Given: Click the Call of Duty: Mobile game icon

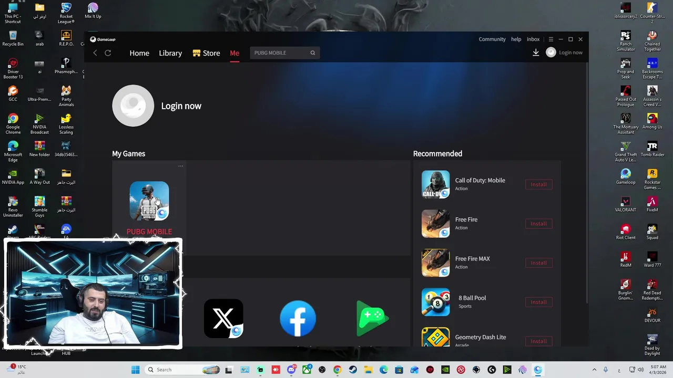Looking at the screenshot, I should pos(435,184).
